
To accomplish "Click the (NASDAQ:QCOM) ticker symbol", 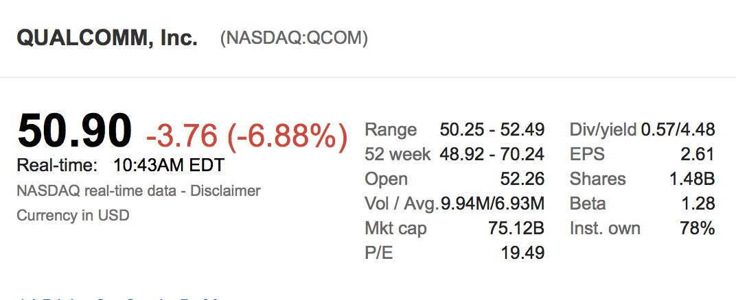I will pos(294,38).
